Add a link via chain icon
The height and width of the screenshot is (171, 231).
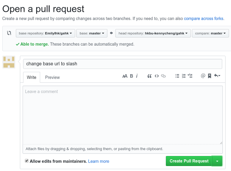(x=163, y=76)
